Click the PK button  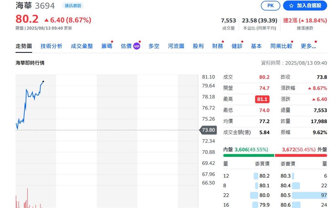tap(270, 5)
